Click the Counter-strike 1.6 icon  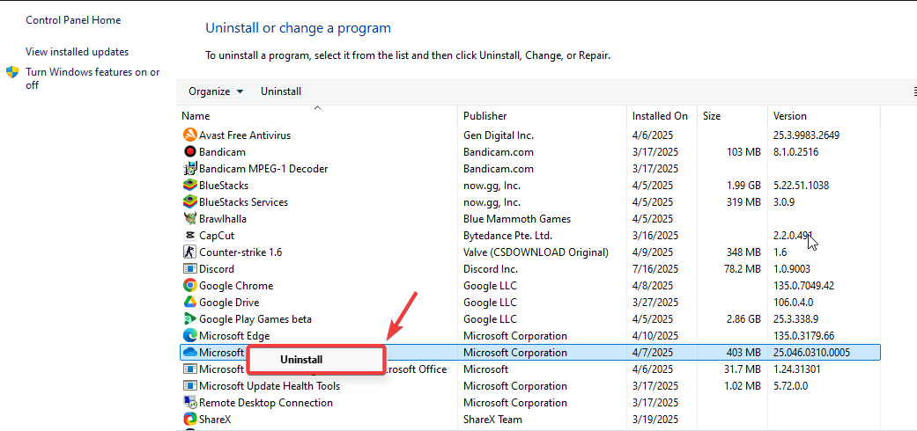coord(189,252)
